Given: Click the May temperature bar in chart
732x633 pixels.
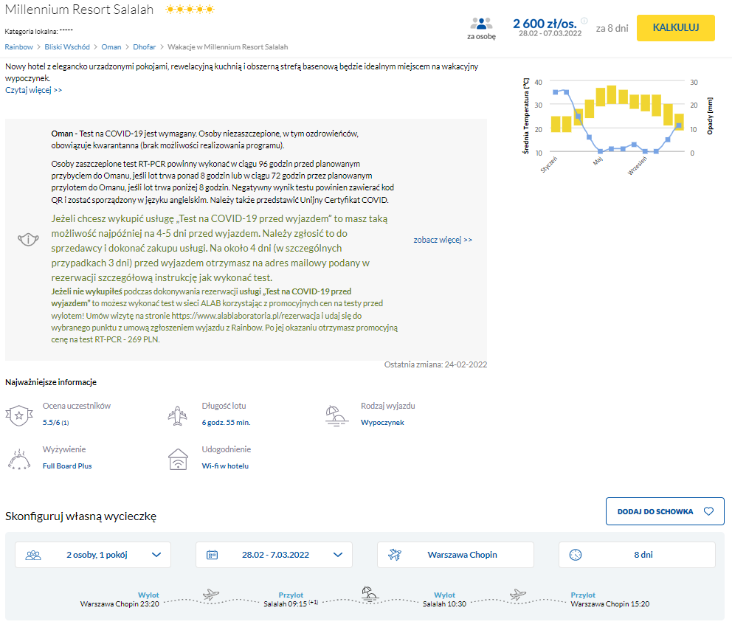Looking at the screenshot, I should 600,99.
